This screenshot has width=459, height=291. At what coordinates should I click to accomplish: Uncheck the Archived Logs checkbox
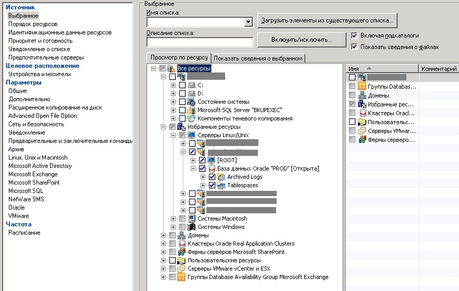(212, 177)
